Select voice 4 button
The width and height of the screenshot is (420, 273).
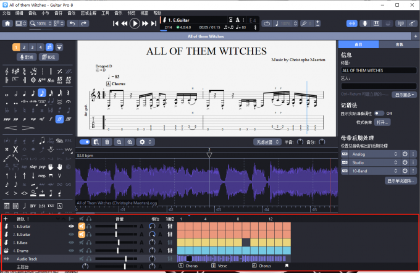pos(40,48)
